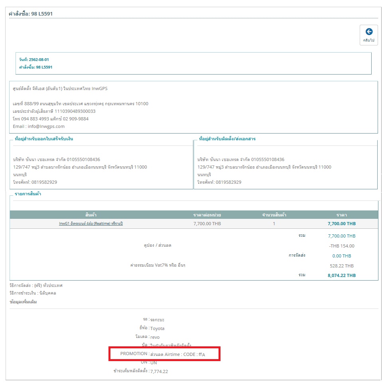
Task: Click the จำนวนสินค้า column header
Action: pos(274,215)
